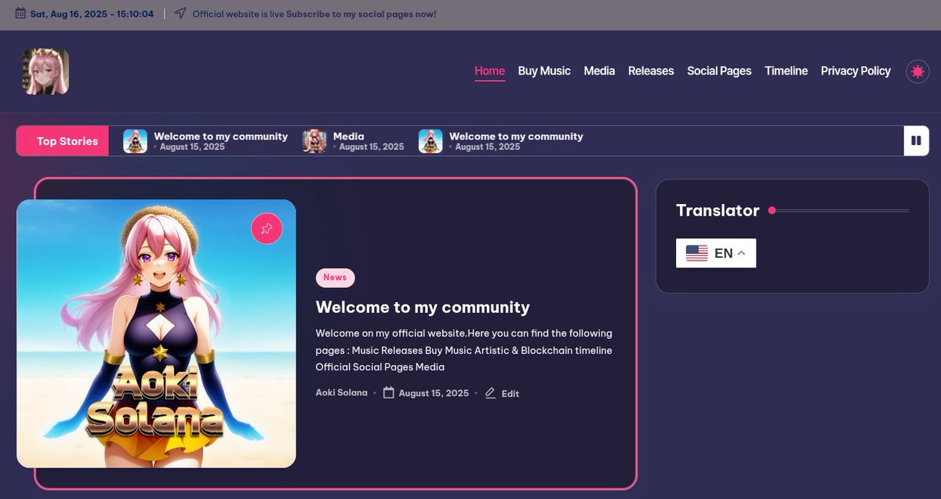Click the calendar icon in the top bar

pyautogui.click(x=20, y=14)
